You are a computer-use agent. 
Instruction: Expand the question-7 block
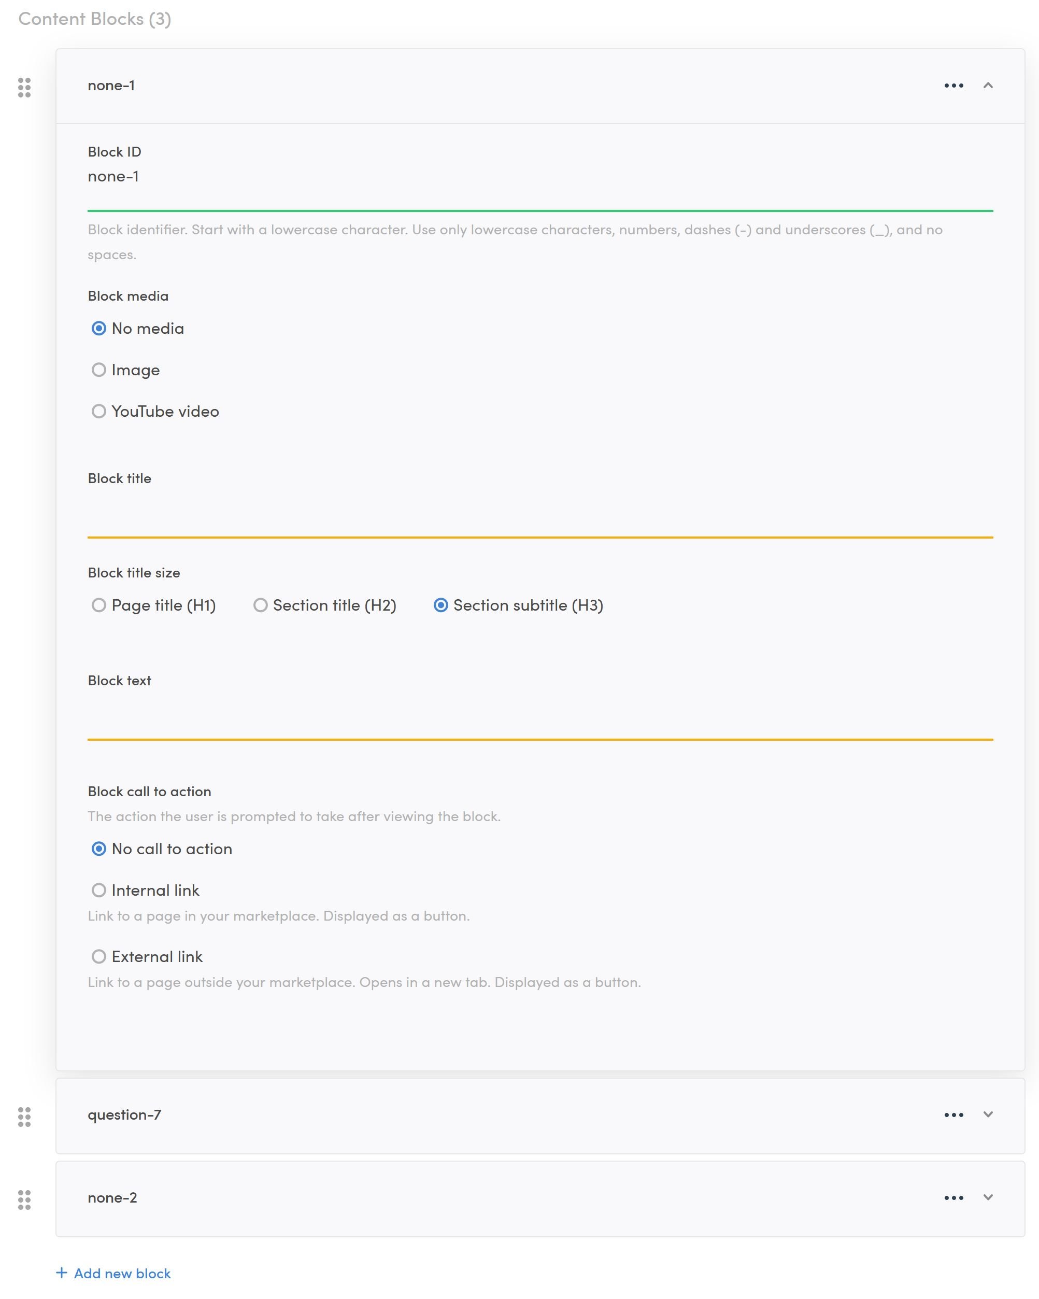[x=988, y=1114]
